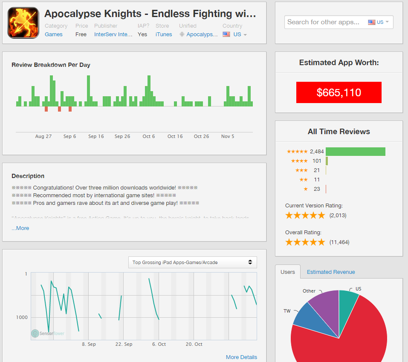Click the Oct 6 label on review chart
The image size is (408, 362).
[148, 136]
